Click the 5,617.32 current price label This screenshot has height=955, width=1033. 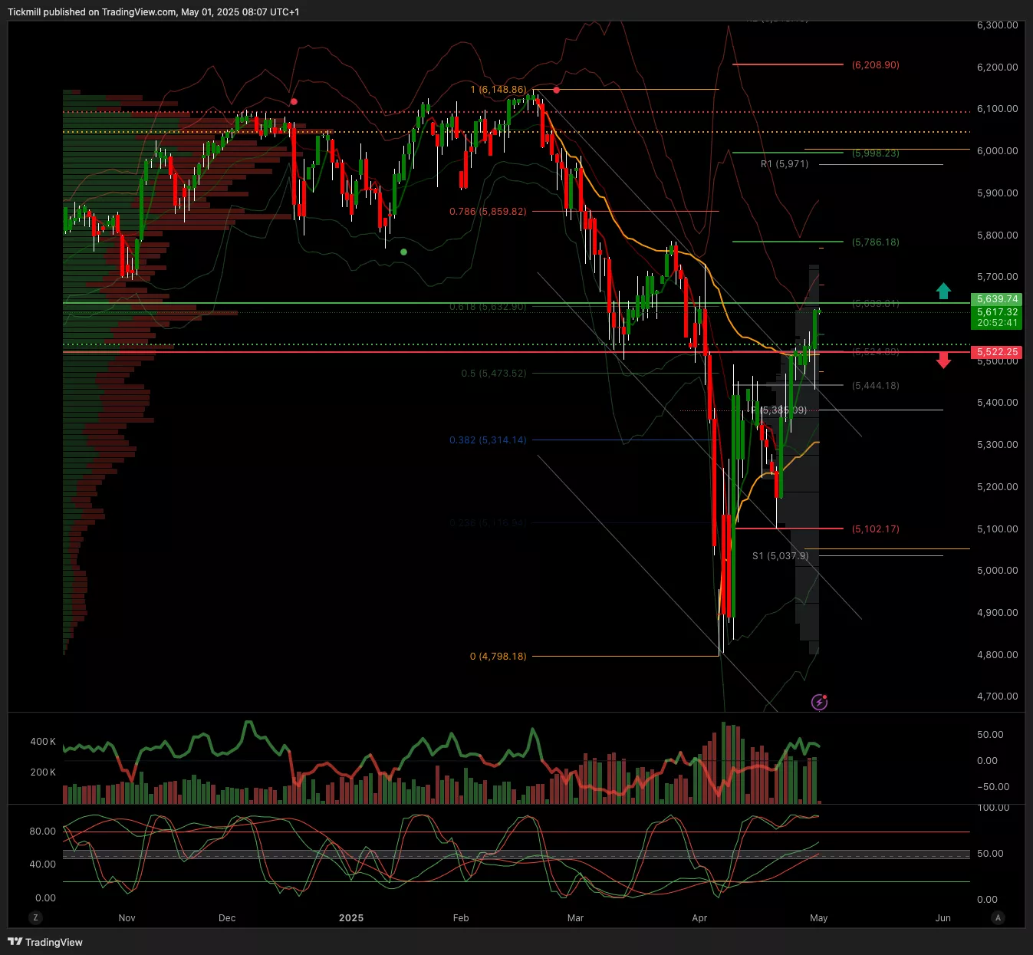point(997,312)
